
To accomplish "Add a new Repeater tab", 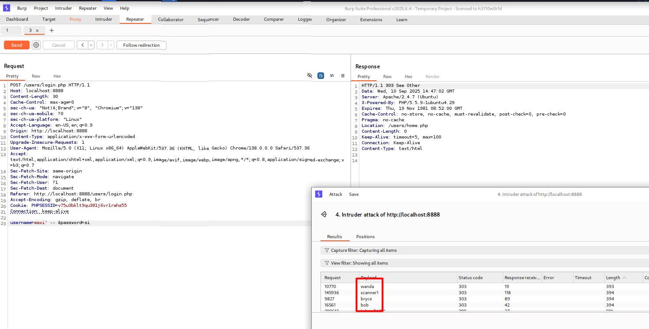I will (52, 30).
